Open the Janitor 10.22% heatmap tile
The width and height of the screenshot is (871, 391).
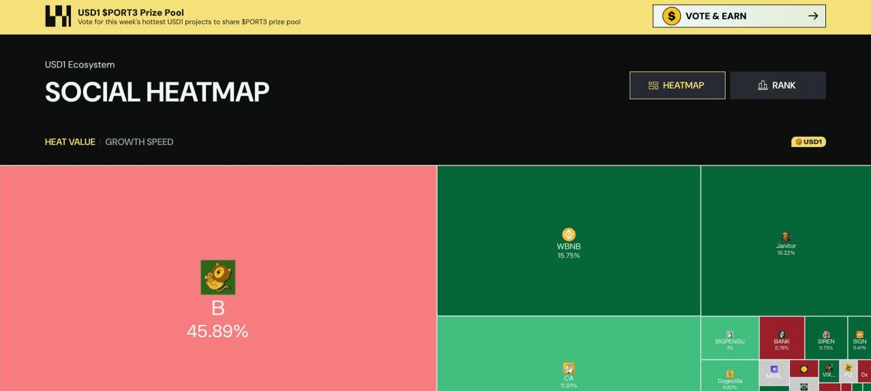coord(786,240)
